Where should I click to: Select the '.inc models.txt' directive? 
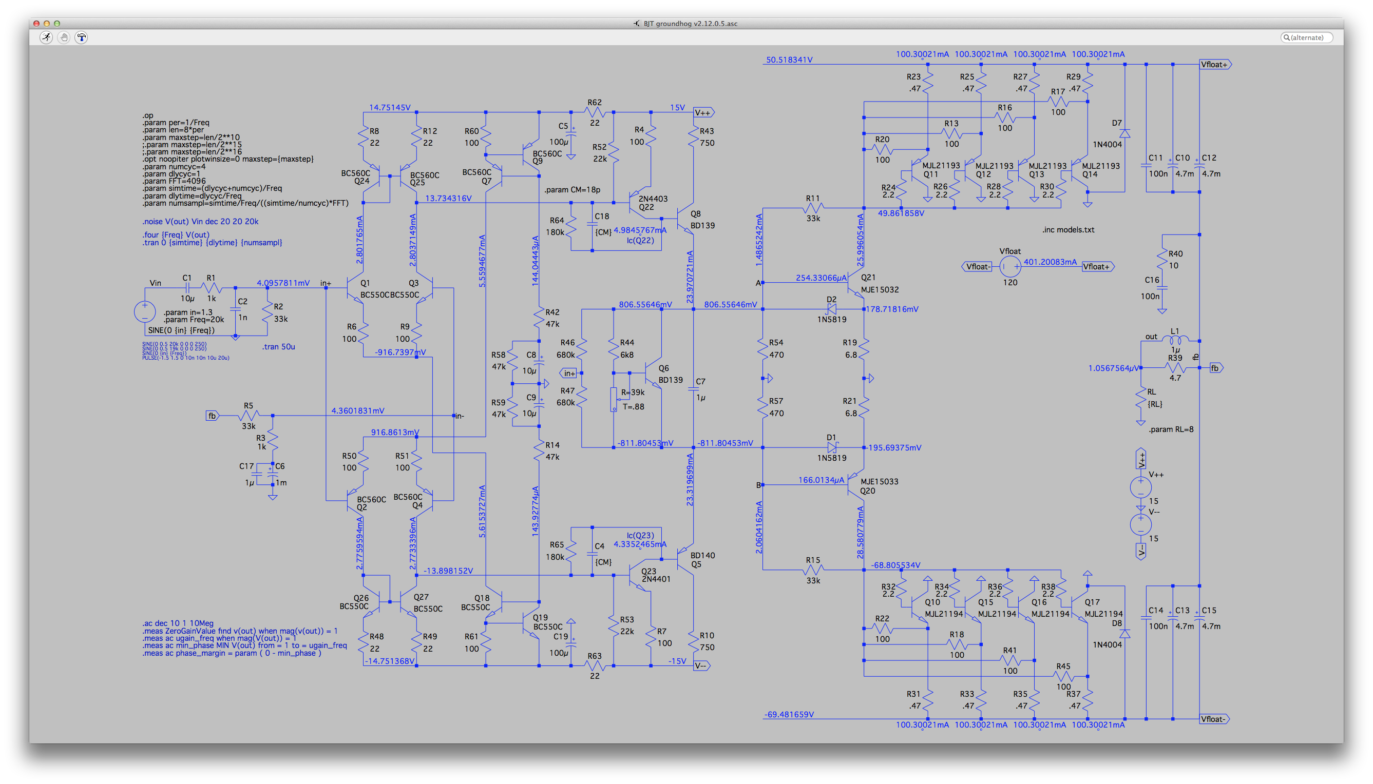pos(1068,230)
